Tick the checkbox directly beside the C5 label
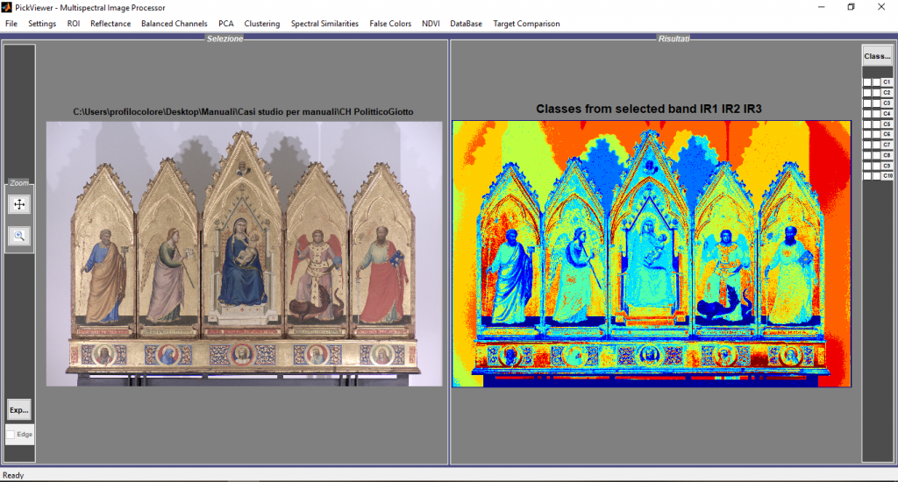The image size is (898, 482). click(876, 124)
